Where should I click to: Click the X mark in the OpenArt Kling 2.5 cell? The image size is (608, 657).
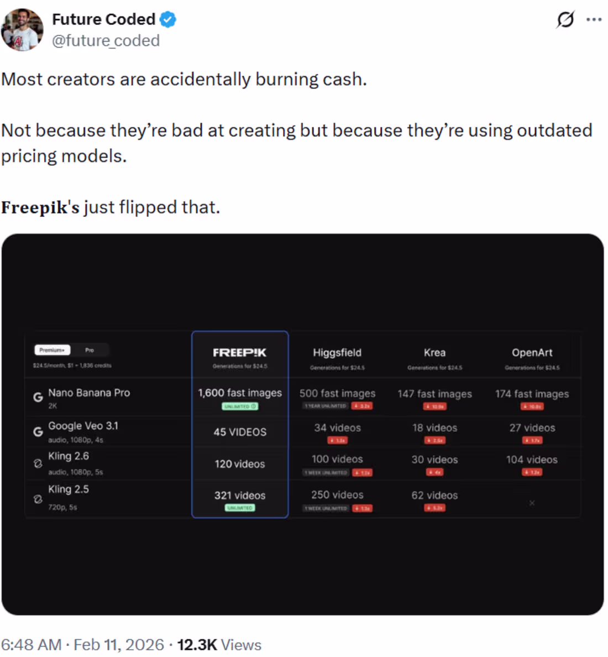pyautogui.click(x=532, y=503)
